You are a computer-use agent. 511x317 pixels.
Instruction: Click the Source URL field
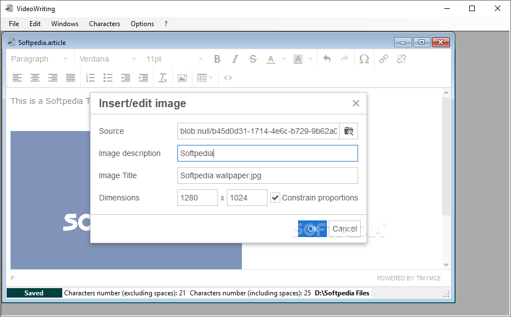point(259,131)
